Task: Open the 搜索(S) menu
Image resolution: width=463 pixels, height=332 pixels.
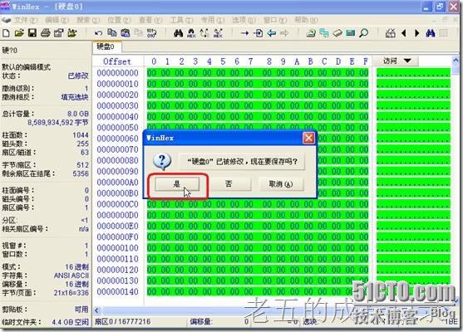Action: 88,20
